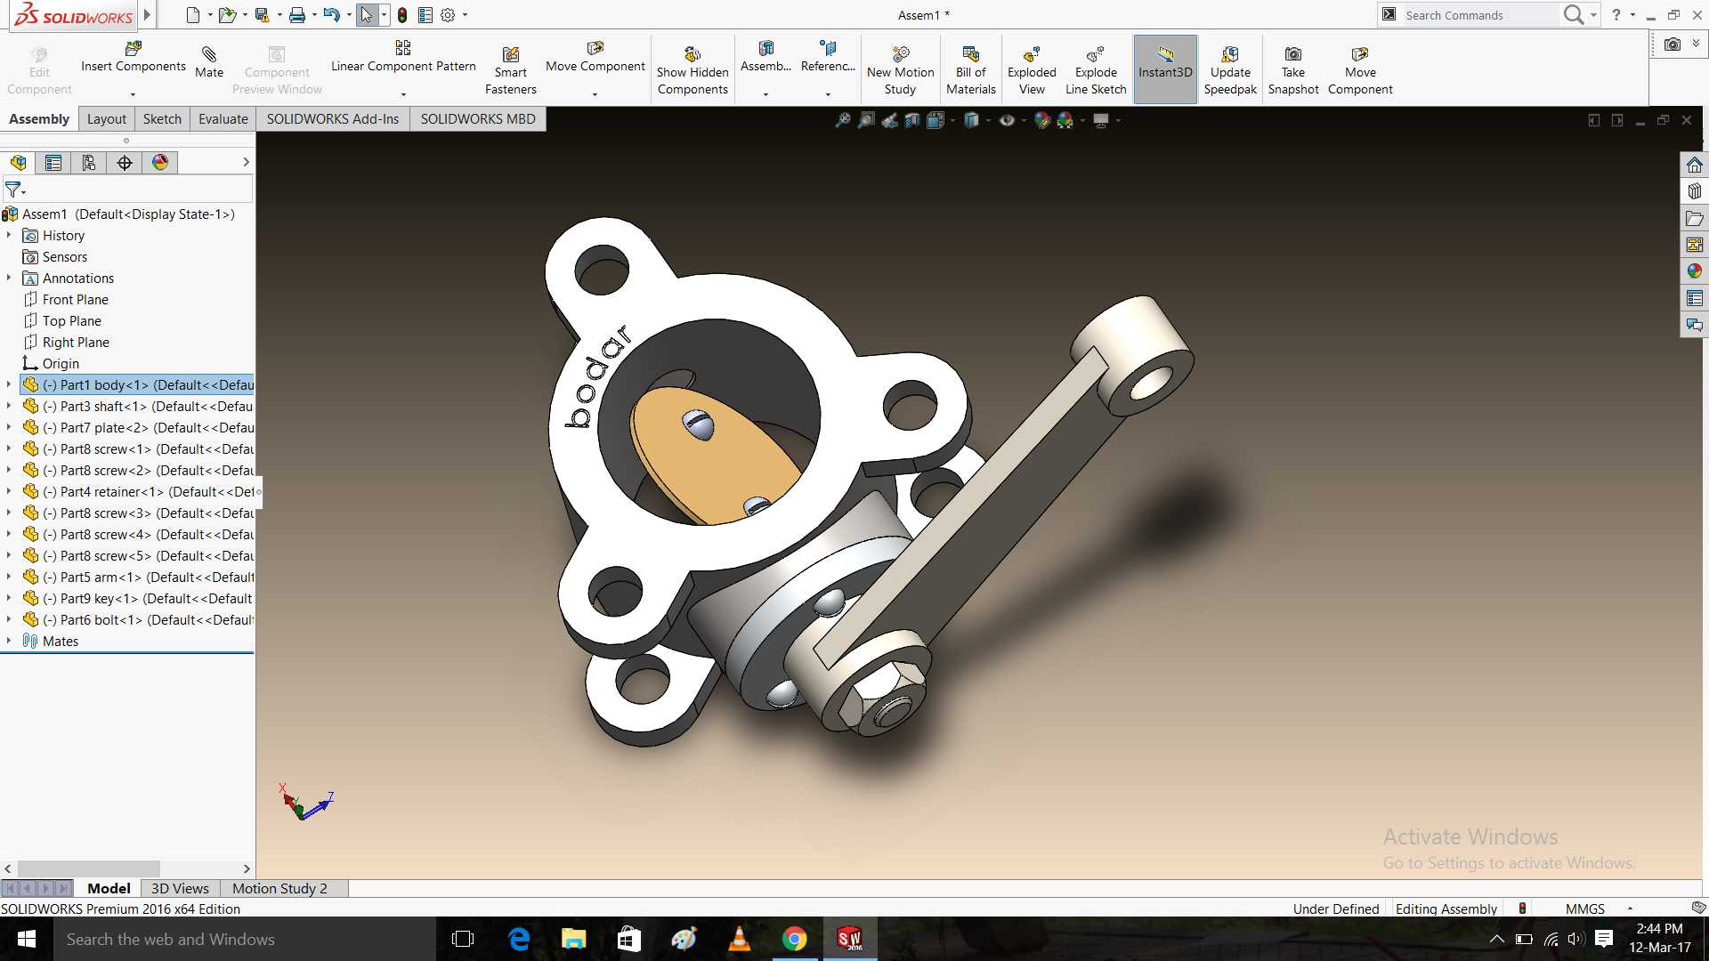The height and width of the screenshot is (961, 1709).
Task: Open VLC media player from taskbar
Action: click(x=739, y=939)
